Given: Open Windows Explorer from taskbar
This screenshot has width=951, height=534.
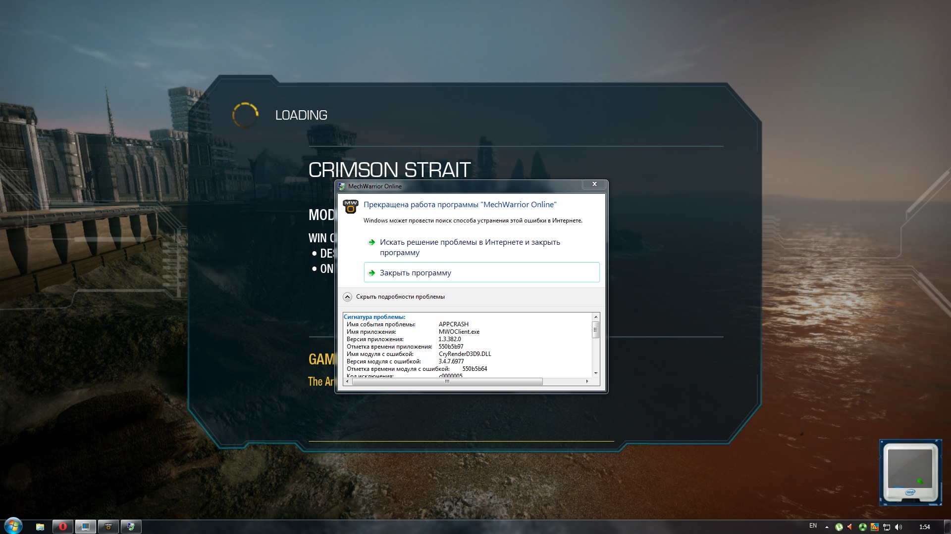Looking at the screenshot, I should coord(40,527).
